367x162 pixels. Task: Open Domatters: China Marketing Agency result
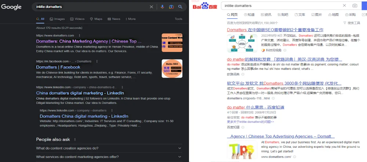(89, 41)
